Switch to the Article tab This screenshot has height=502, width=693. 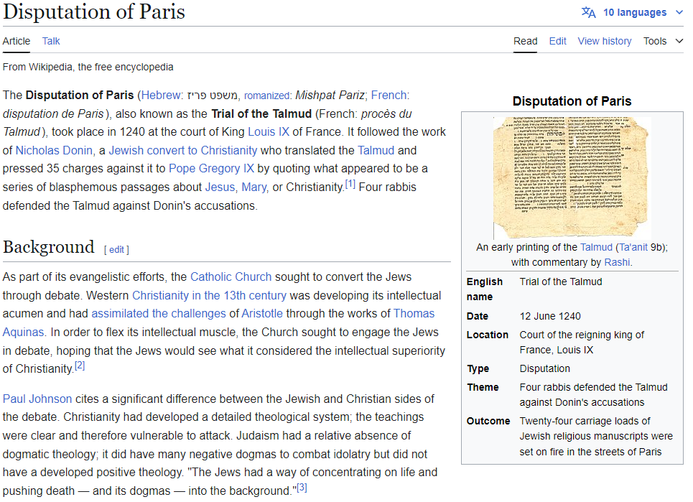(x=17, y=41)
